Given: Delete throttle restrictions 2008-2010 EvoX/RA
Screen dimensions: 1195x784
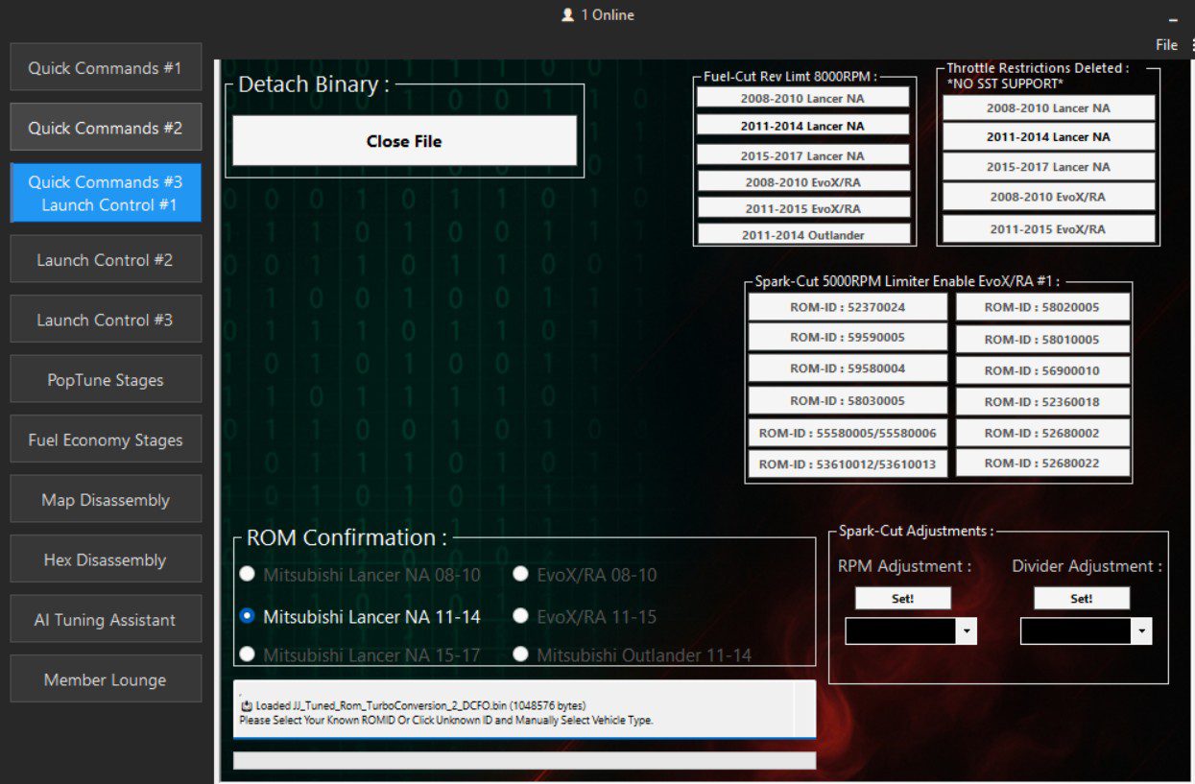Looking at the screenshot, I should 1048,197.
